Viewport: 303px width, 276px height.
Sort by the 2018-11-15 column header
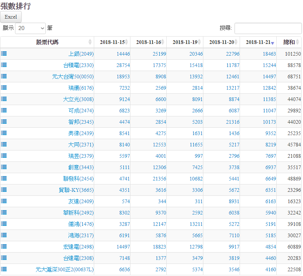112,42
